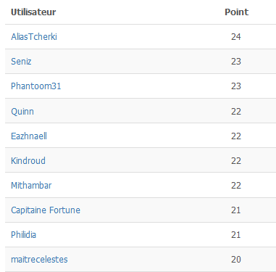Click AliasTcherki's score of 24
This screenshot has height=272, width=276.
point(236,37)
